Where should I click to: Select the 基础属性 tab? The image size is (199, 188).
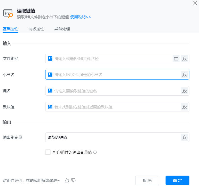pyautogui.click(x=10, y=29)
